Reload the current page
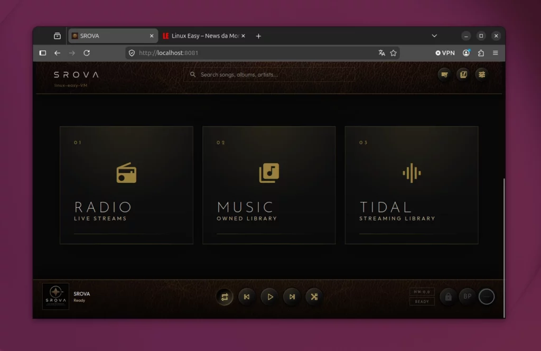 coord(87,53)
